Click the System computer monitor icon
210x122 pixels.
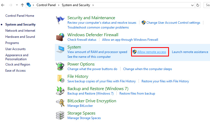coord(60,50)
